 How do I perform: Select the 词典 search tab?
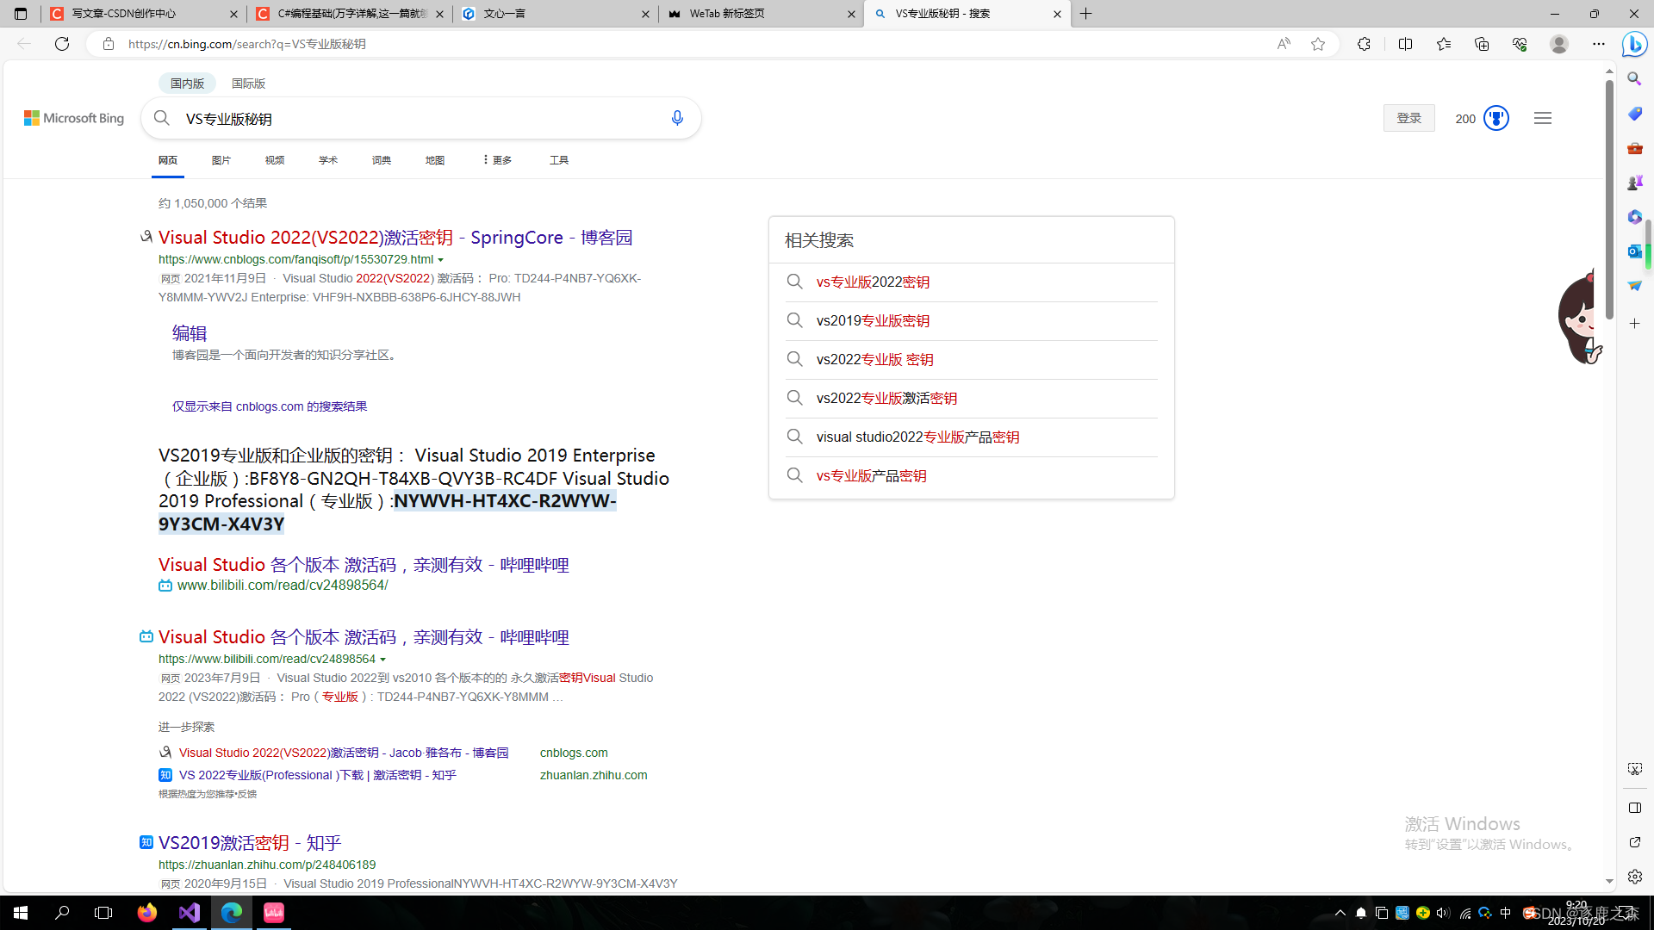tap(382, 160)
